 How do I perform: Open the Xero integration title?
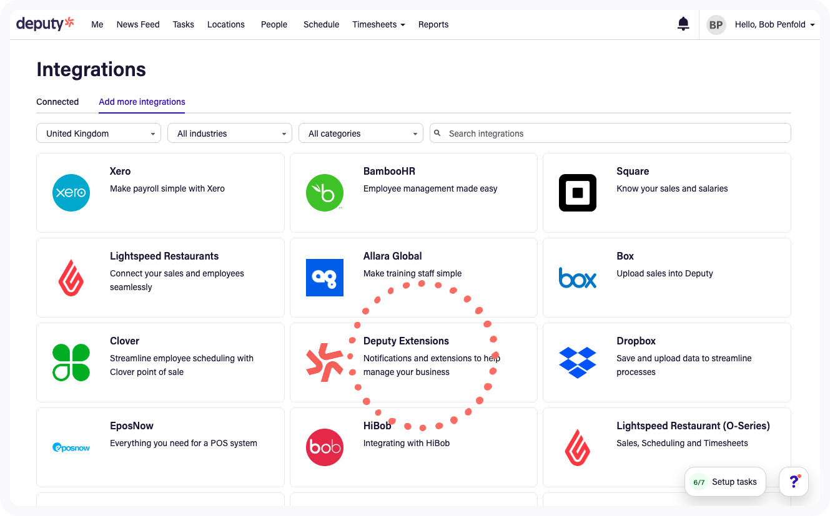click(121, 171)
